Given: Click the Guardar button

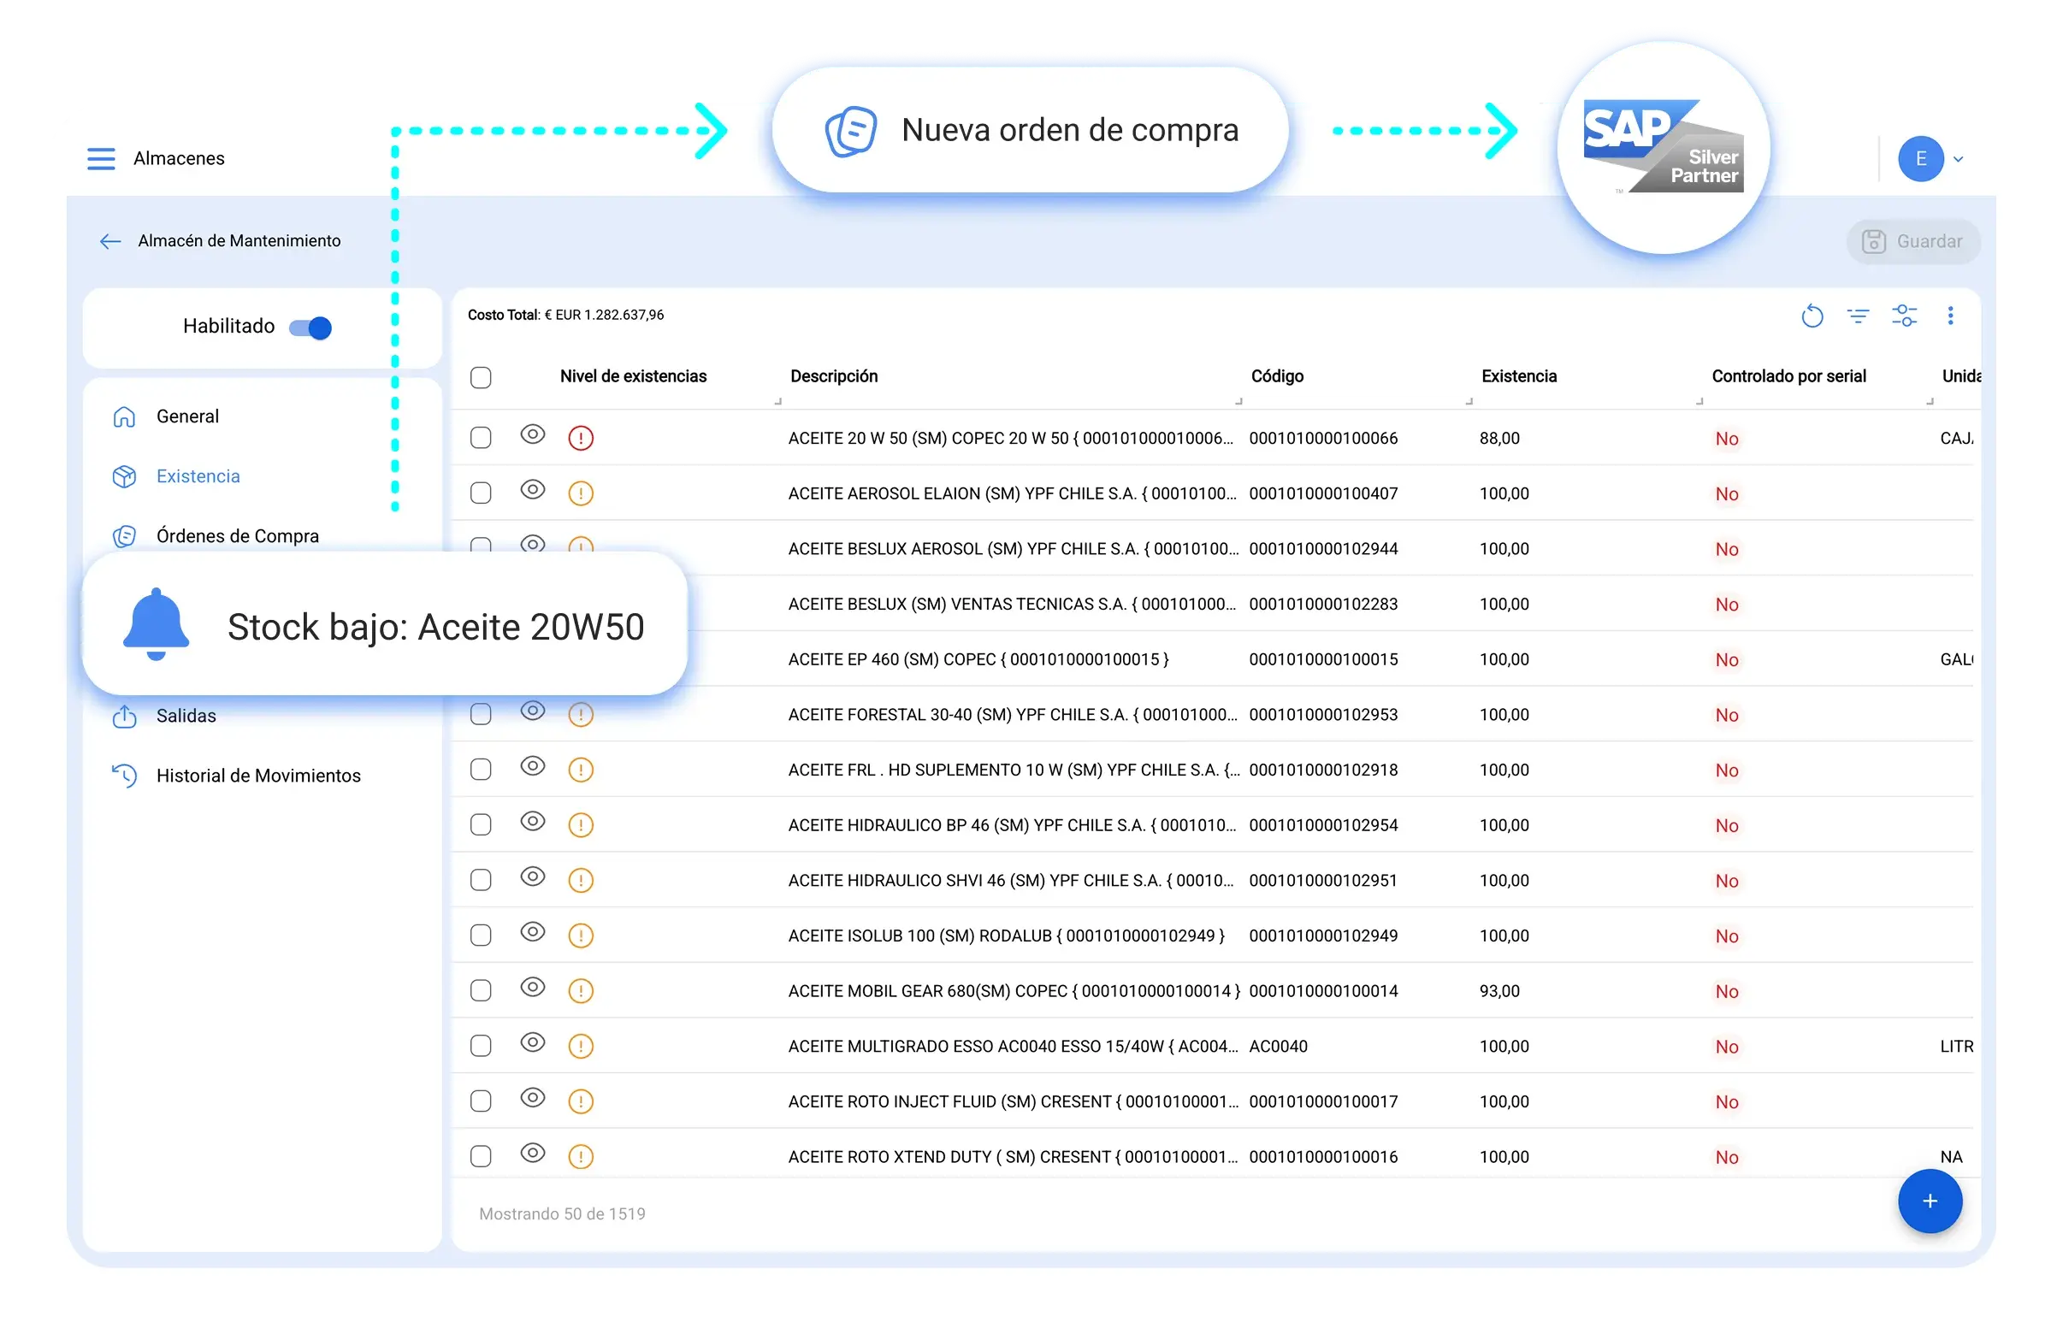Looking at the screenshot, I should pos(1912,242).
